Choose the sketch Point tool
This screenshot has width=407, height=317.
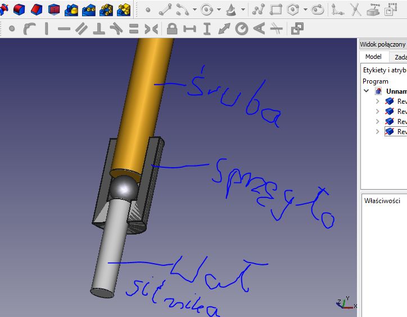point(148,10)
